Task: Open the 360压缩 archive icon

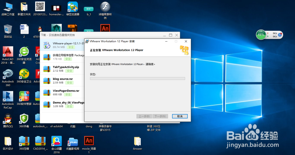Action: click(x=24, y=143)
